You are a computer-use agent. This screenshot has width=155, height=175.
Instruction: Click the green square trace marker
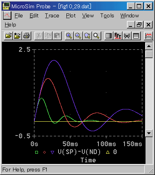coord(37,152)
